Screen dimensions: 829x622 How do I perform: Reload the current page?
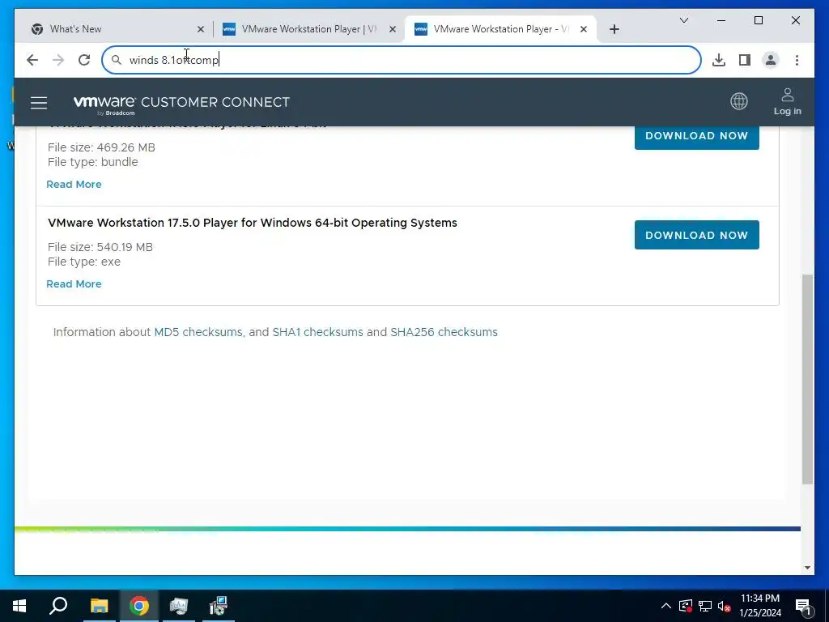coord(84,60)
